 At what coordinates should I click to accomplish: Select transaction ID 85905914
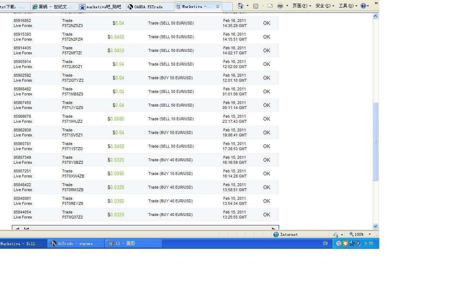(x=22, y=62)
